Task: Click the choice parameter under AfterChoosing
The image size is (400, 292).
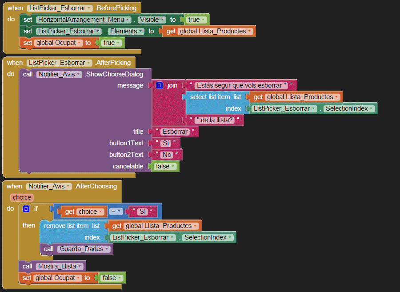Action: [x=22, y=197]
